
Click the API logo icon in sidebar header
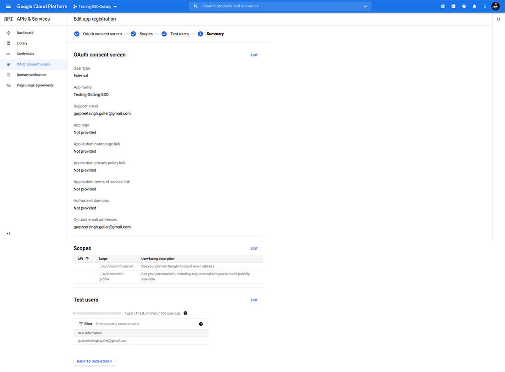(8, 19)
